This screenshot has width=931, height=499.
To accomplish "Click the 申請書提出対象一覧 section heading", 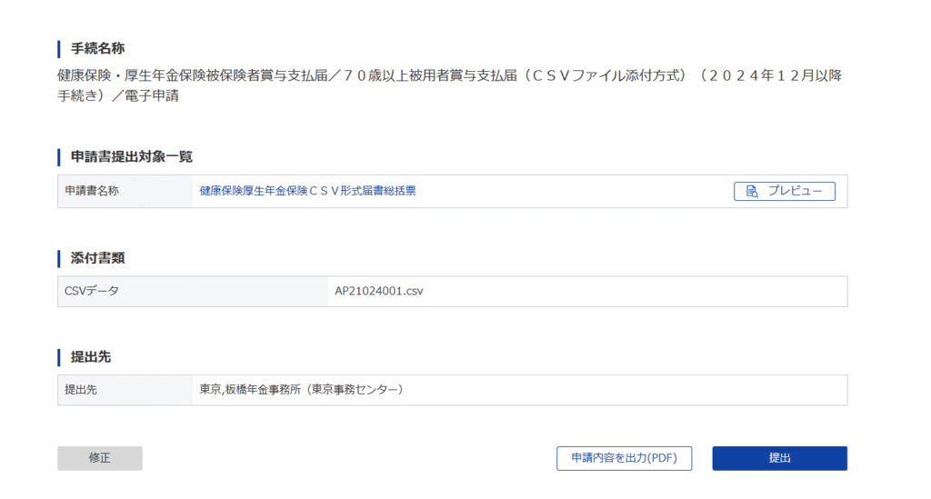I will coord(132,156).
